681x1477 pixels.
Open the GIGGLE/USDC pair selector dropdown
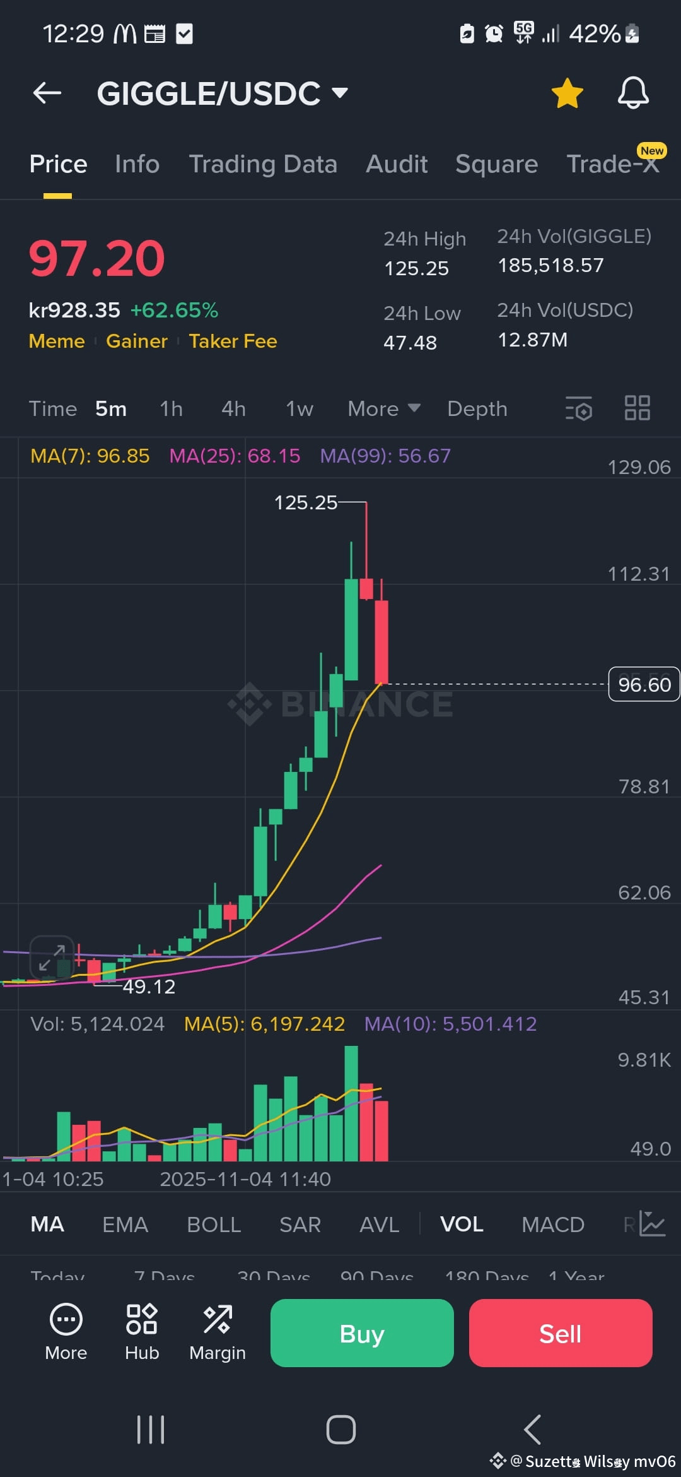coord(223,93)
